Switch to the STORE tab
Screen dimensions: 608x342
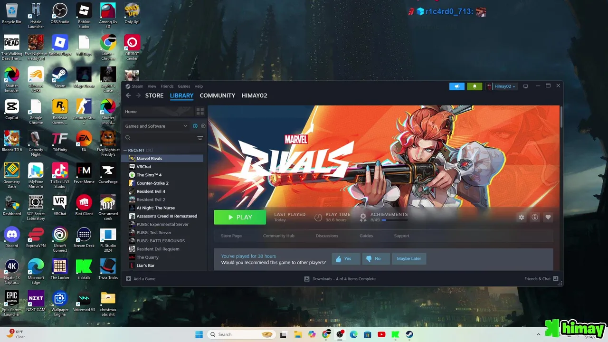(x=154, y=95)
